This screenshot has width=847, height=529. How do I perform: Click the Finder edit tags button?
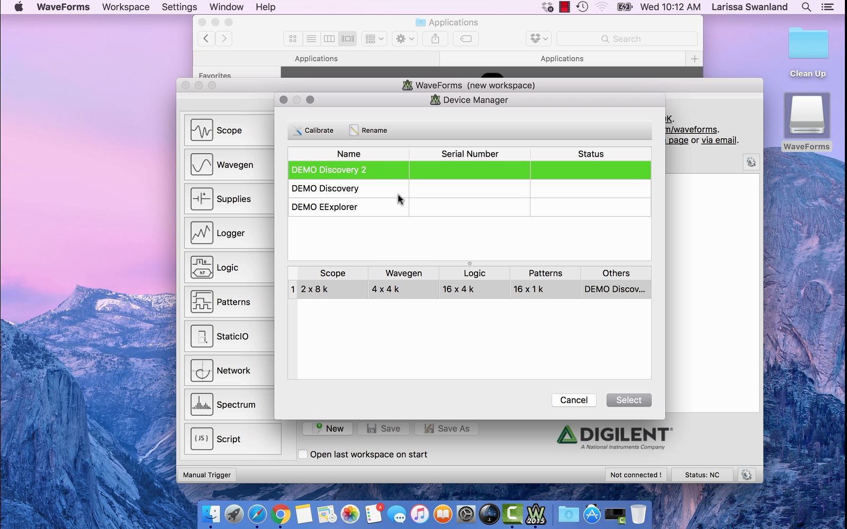click(466, 39)
